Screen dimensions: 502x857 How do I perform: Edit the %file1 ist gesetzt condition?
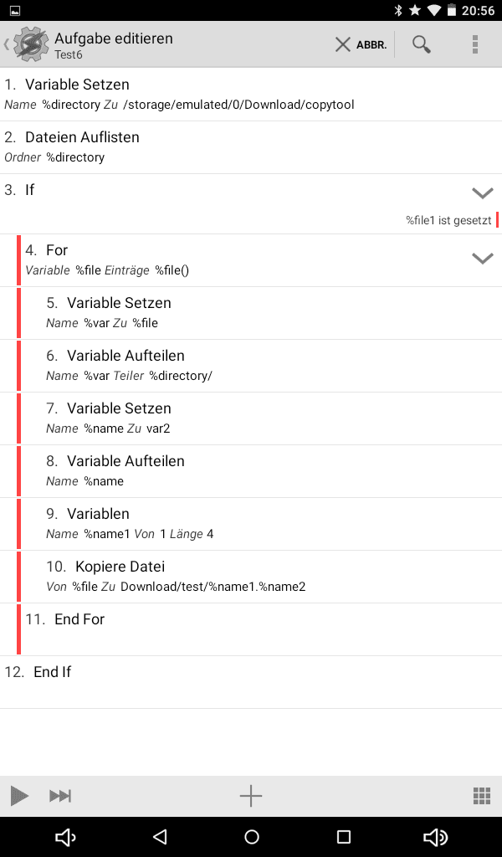(448, 220)
